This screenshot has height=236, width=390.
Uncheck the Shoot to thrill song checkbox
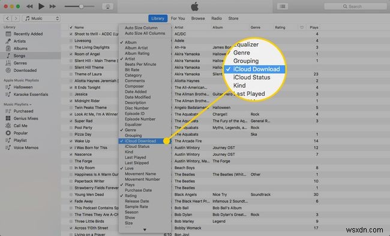pos(71,34)
